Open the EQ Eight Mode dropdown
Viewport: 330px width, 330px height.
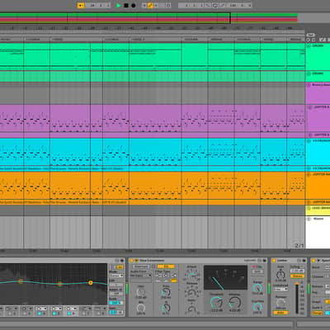pos(116,276)
